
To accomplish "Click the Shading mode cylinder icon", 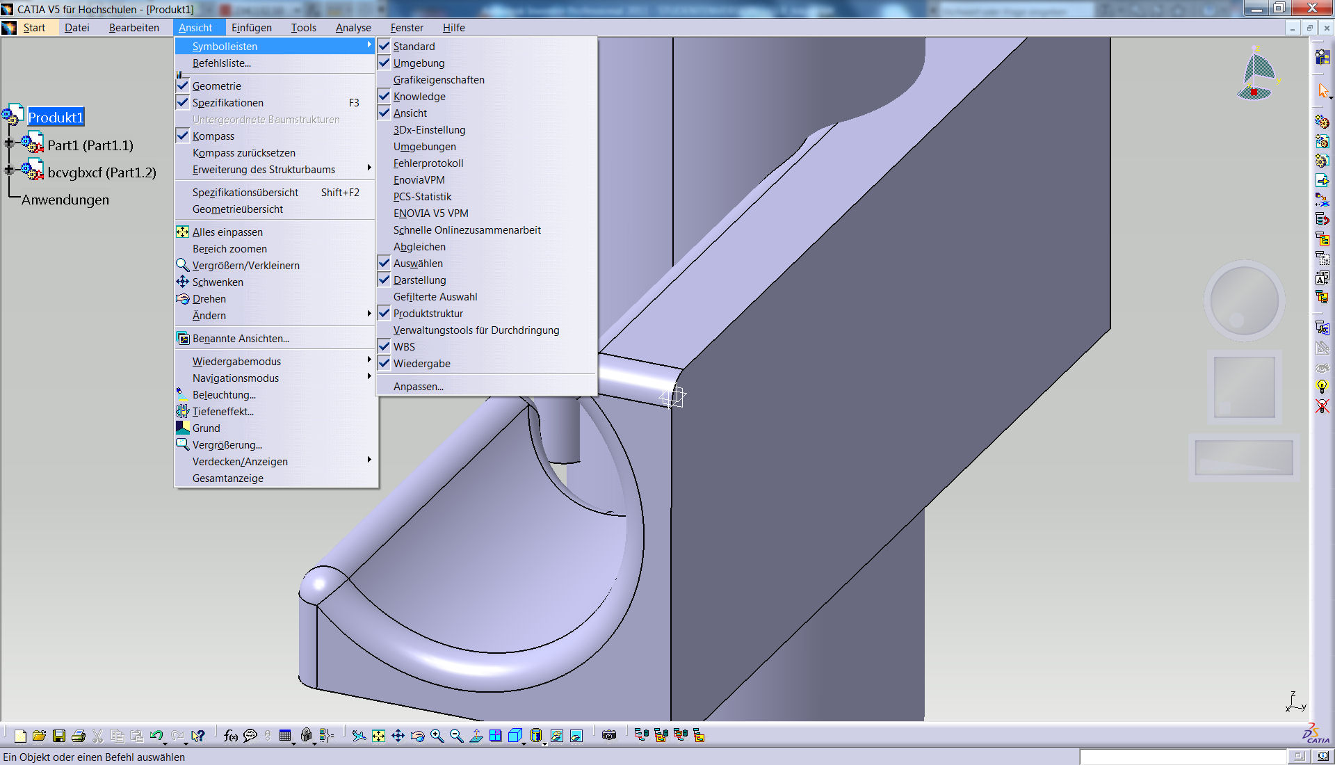I will 535,736.
